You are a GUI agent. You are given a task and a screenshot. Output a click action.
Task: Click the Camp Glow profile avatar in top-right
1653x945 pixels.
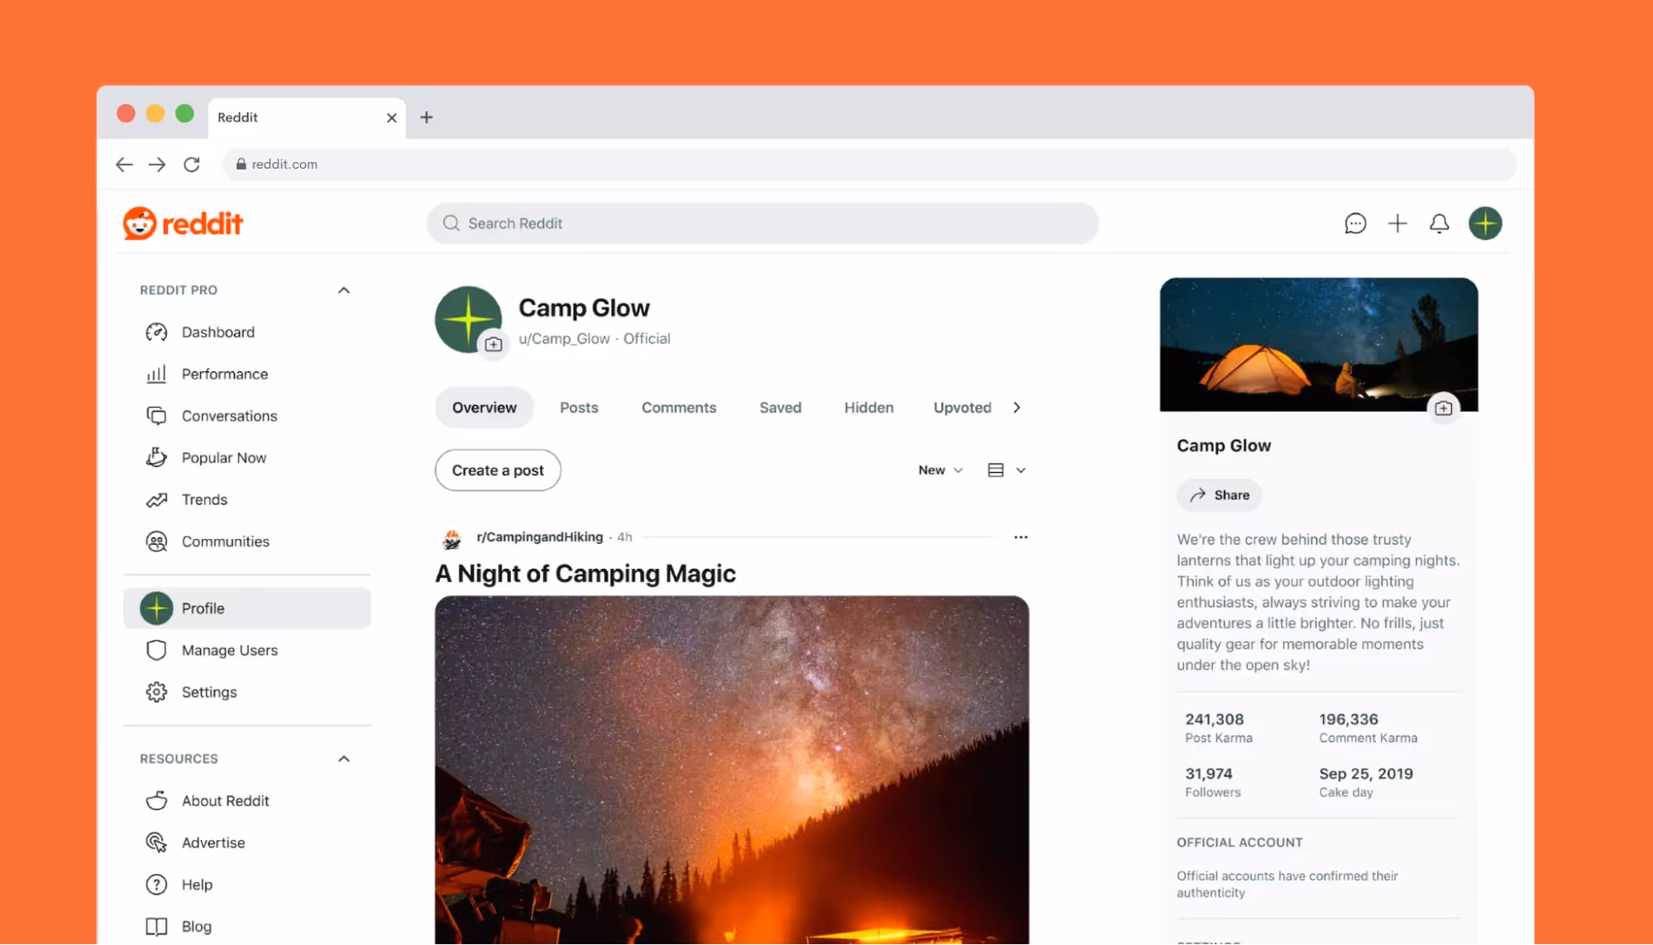(x=1485, y=223)
